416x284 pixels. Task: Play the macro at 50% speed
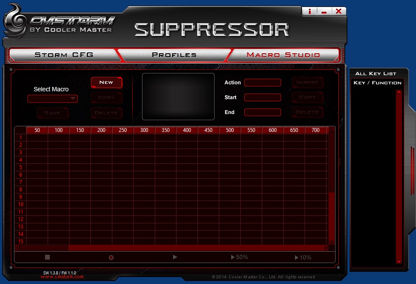(239, 257)
